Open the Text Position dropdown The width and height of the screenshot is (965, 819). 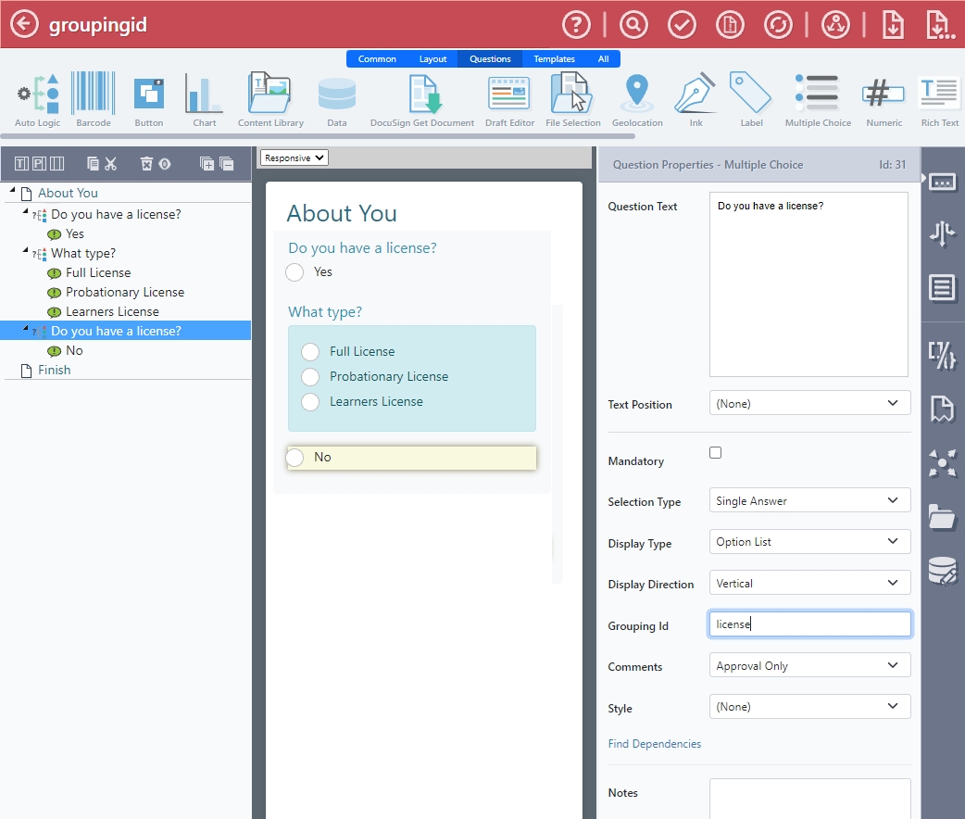point(809,403)
